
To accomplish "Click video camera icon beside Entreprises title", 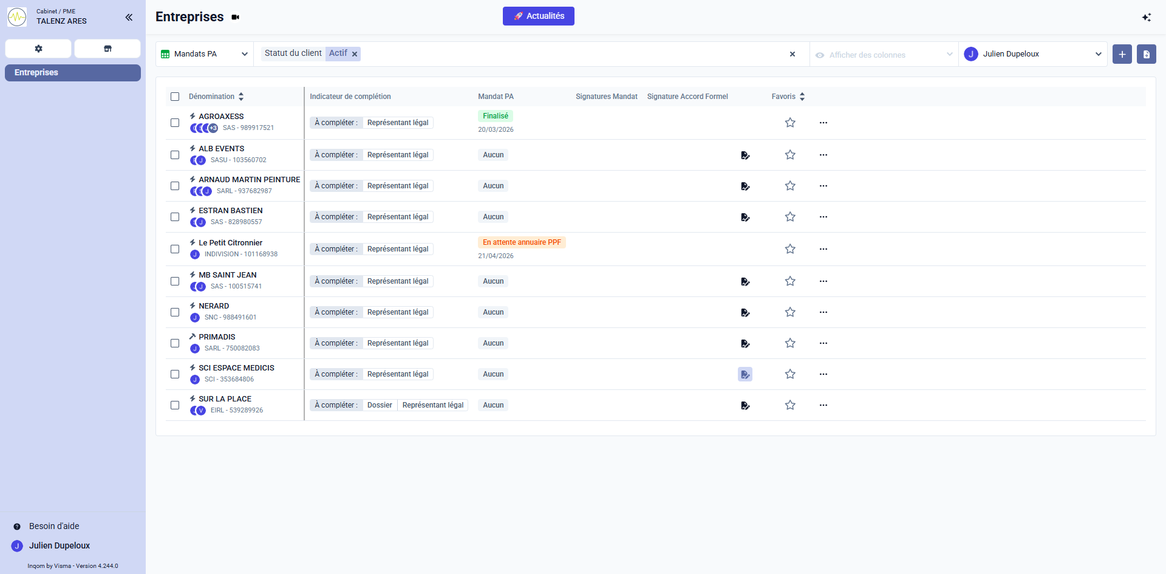I will (236, 17).
